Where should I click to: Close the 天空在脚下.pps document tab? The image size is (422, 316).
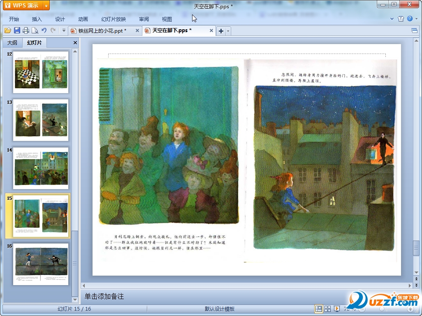pos(211,30)
